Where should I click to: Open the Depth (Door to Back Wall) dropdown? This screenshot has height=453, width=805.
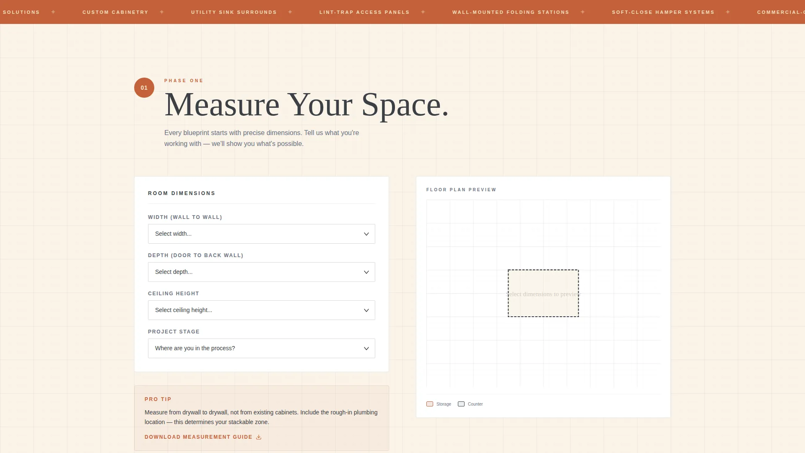point(261,272)
